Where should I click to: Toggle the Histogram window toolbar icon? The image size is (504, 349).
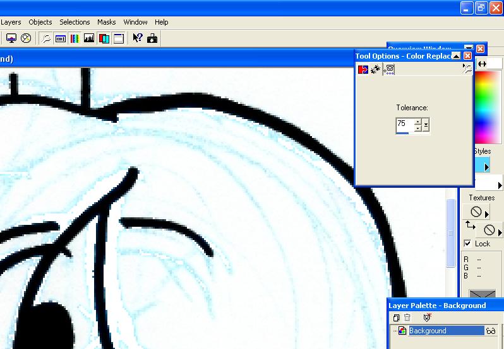tap(89, 38)
